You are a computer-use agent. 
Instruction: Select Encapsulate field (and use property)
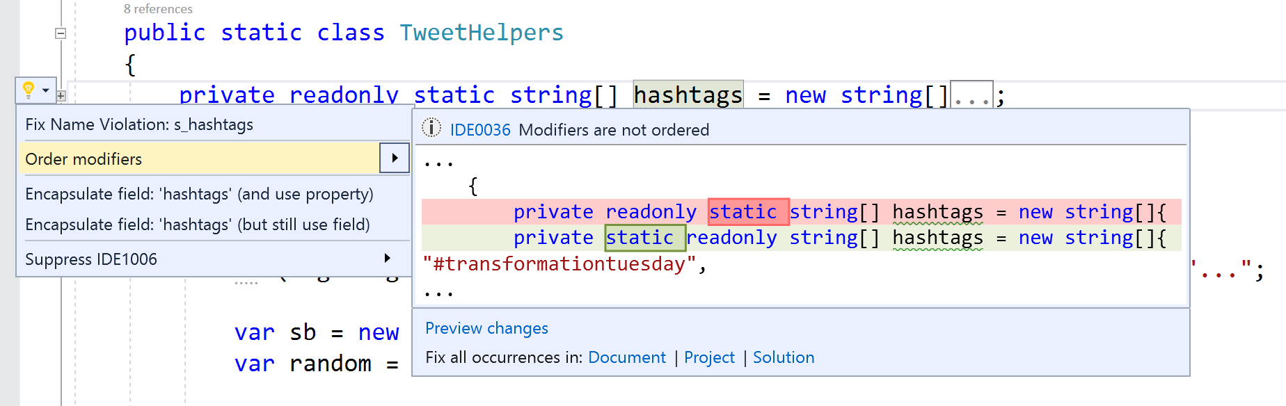tap(199, 194)
